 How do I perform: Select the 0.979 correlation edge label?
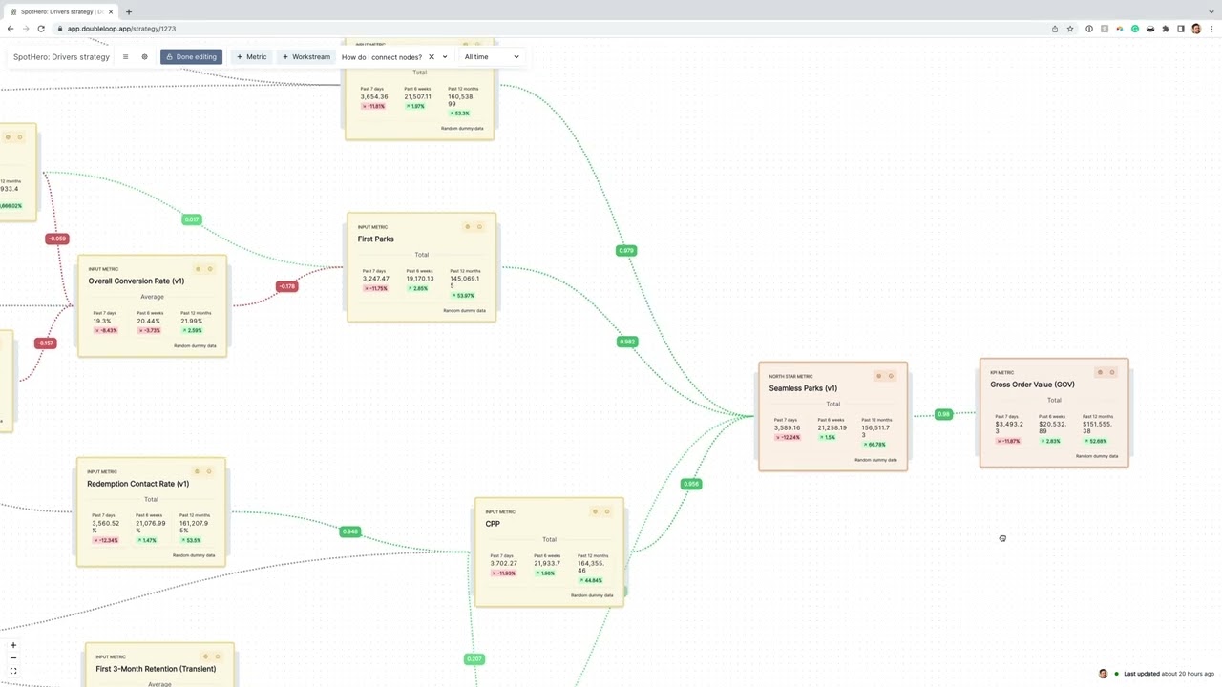coord(626,251)
